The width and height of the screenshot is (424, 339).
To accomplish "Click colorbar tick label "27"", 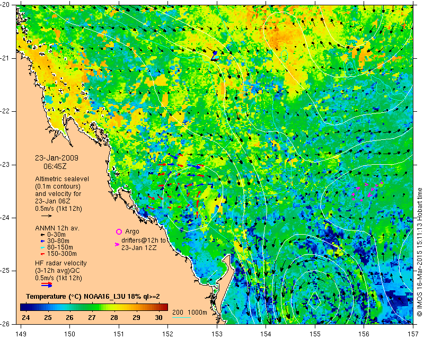I will click(92, 318).
